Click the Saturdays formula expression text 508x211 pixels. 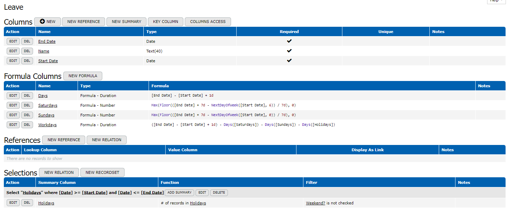tap(224, 105)
